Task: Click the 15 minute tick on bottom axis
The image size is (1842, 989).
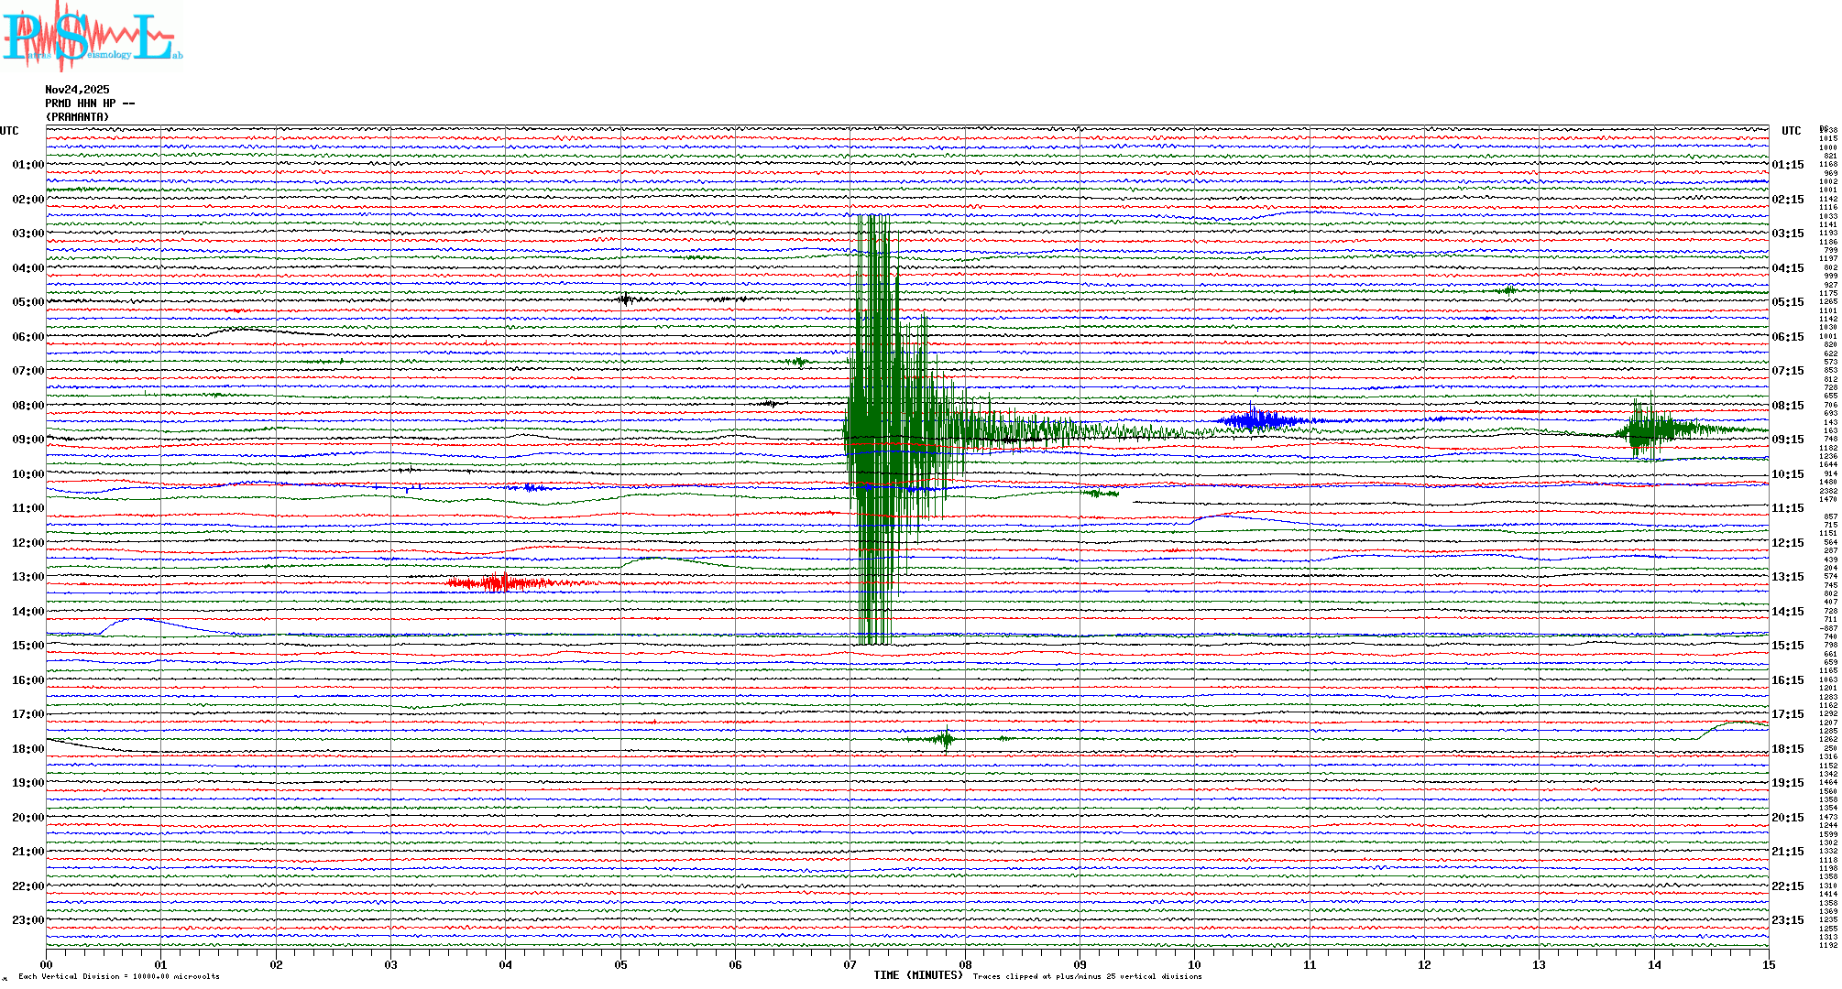Action: 1768,964
